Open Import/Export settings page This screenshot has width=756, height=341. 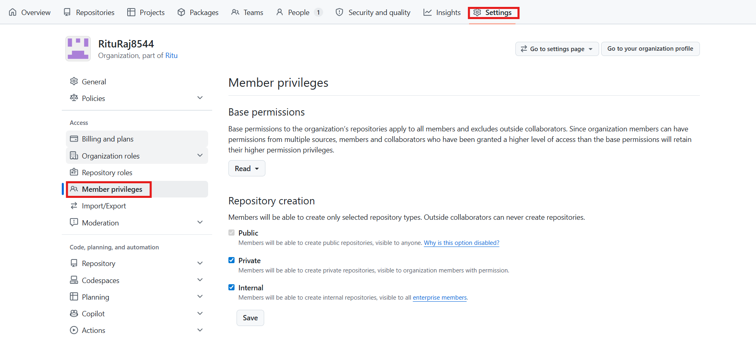(137, 206)
